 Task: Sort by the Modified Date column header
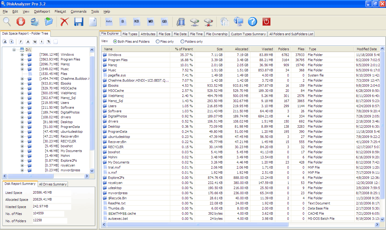pos(366,49)
